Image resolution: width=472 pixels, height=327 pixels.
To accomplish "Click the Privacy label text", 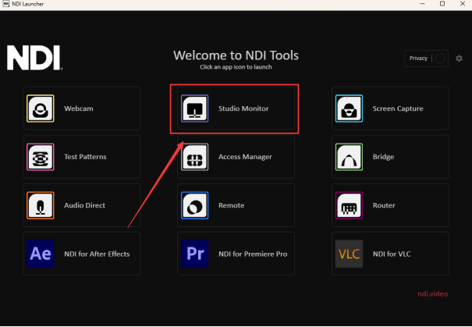I will pyautogui.click(x=418, y=58).
